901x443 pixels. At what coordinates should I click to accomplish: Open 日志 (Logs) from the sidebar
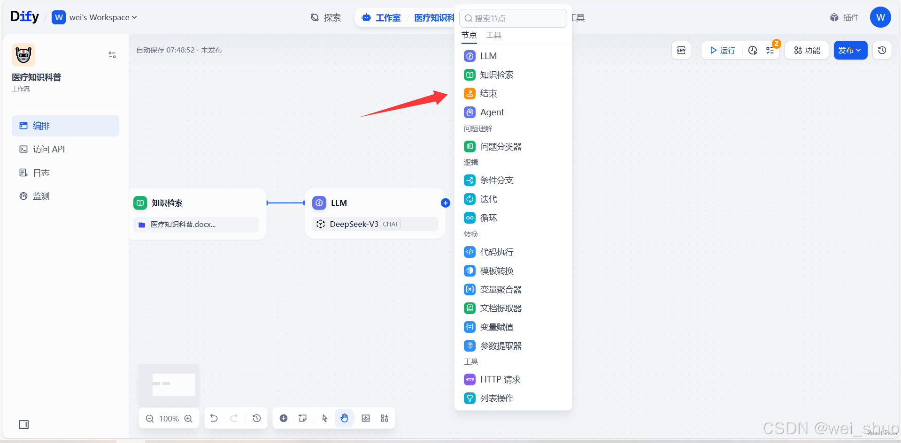pyautogui.click(x=41, y=173)
